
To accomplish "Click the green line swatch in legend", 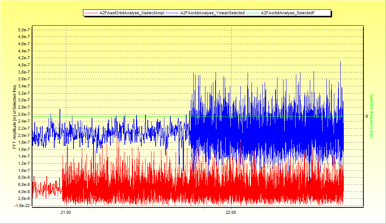I will click(253, 13).
